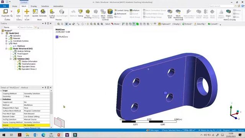
Task: Open Outlook from the taskbar
Action: pos(35,135)
